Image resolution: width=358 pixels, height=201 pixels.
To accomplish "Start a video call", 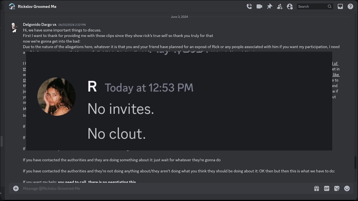I will (259, 6).
